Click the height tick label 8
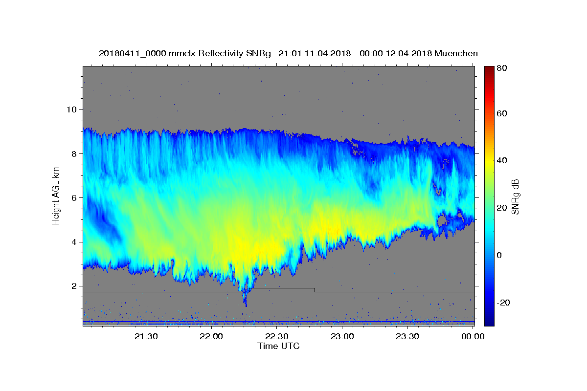The height and width of the screenshot is (391, 587). (75, 153)
